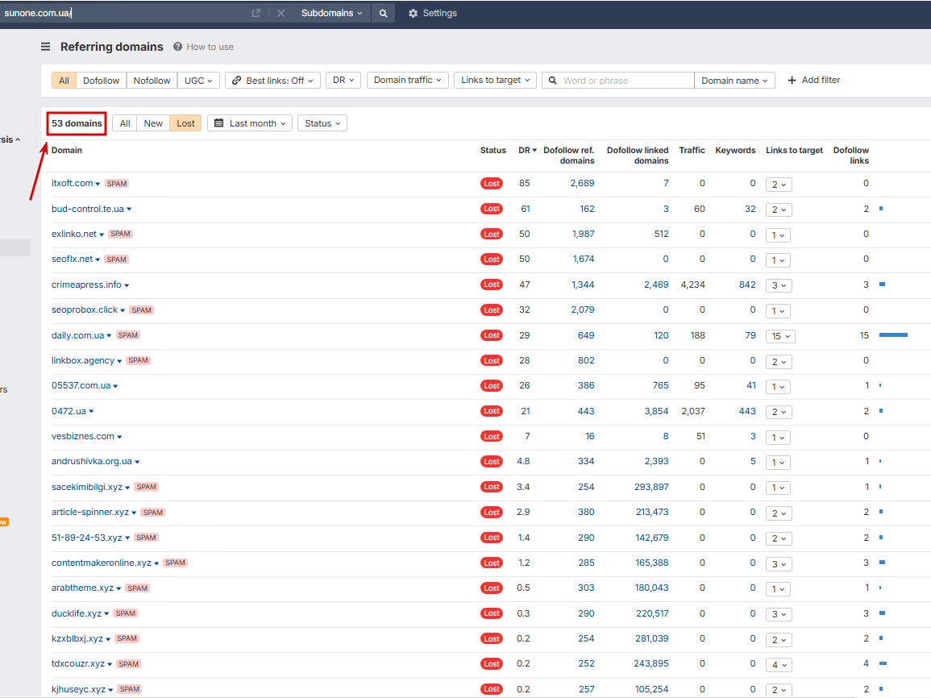Open the vesbiznes.com domain link
The image size is (931, 698).
(x=82, y=436)
